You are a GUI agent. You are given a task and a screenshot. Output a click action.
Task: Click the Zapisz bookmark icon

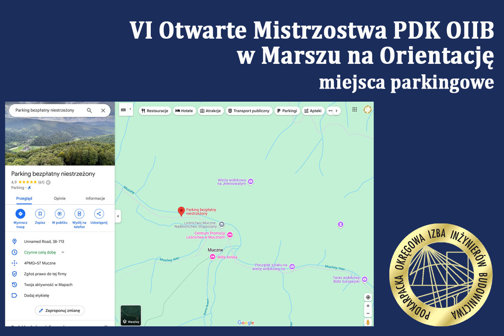(x=40, y=213)
